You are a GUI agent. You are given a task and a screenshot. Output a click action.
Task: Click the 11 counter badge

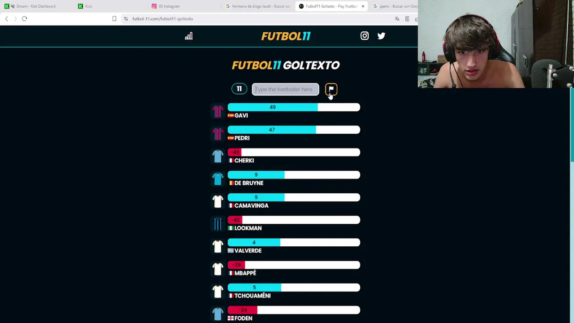click(x=239, y=89)
